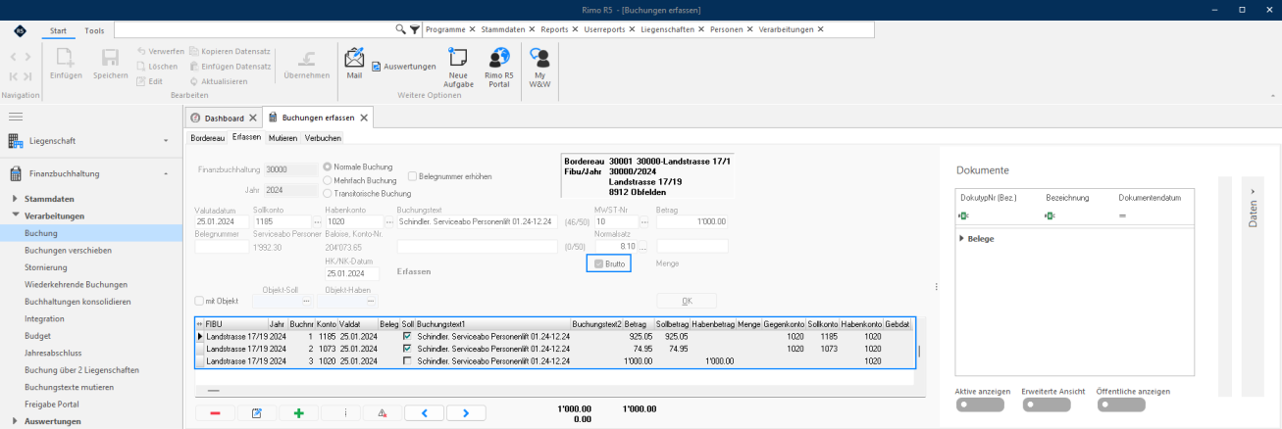Select Transitorische Buchung radio button

coord(328,193)
